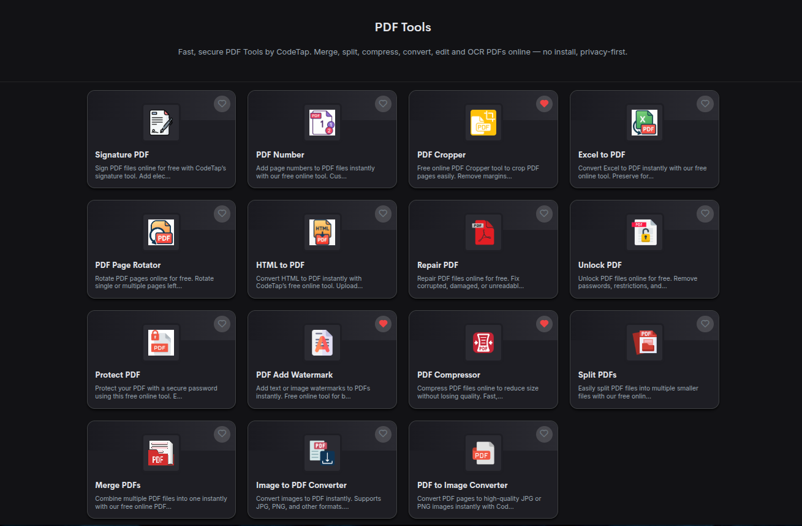Click description 'Unlock PDF files online for free'
The width and height of the screenshot is (802, 526).
638,282
